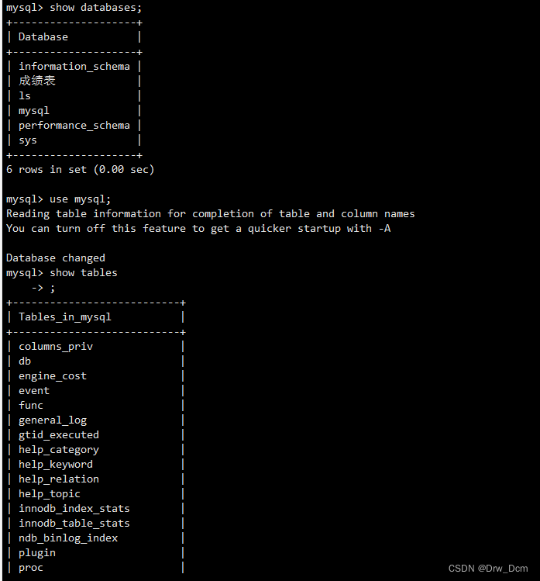
Task: Click the engine_cost table name
Action: [53, 376]
